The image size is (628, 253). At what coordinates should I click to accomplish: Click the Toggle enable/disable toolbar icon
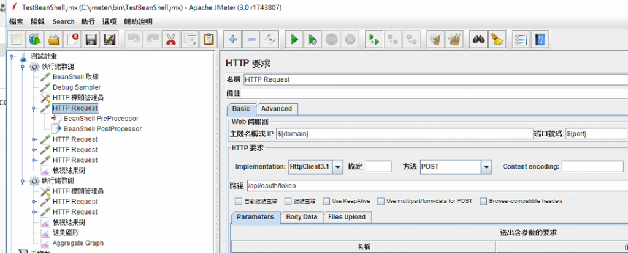[x=270, y=39]
